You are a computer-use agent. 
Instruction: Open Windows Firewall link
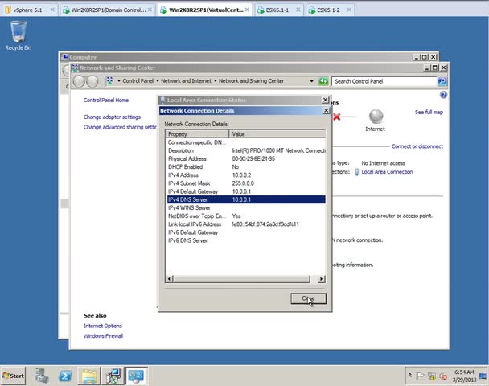click(103, 336)
